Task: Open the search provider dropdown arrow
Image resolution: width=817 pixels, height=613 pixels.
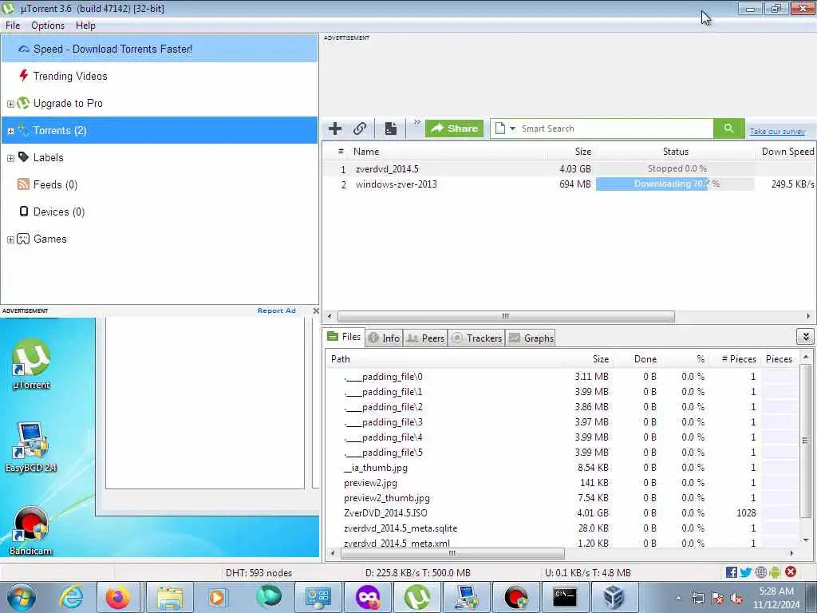Action: click(x=512, y=129)
